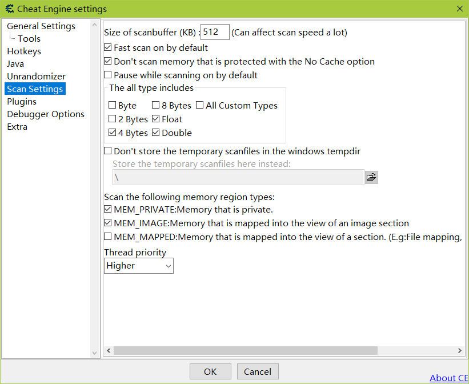This screenshot has width=469, height=384.
Task: Click the 'Thread priority' label
Action: coord(135,253)
